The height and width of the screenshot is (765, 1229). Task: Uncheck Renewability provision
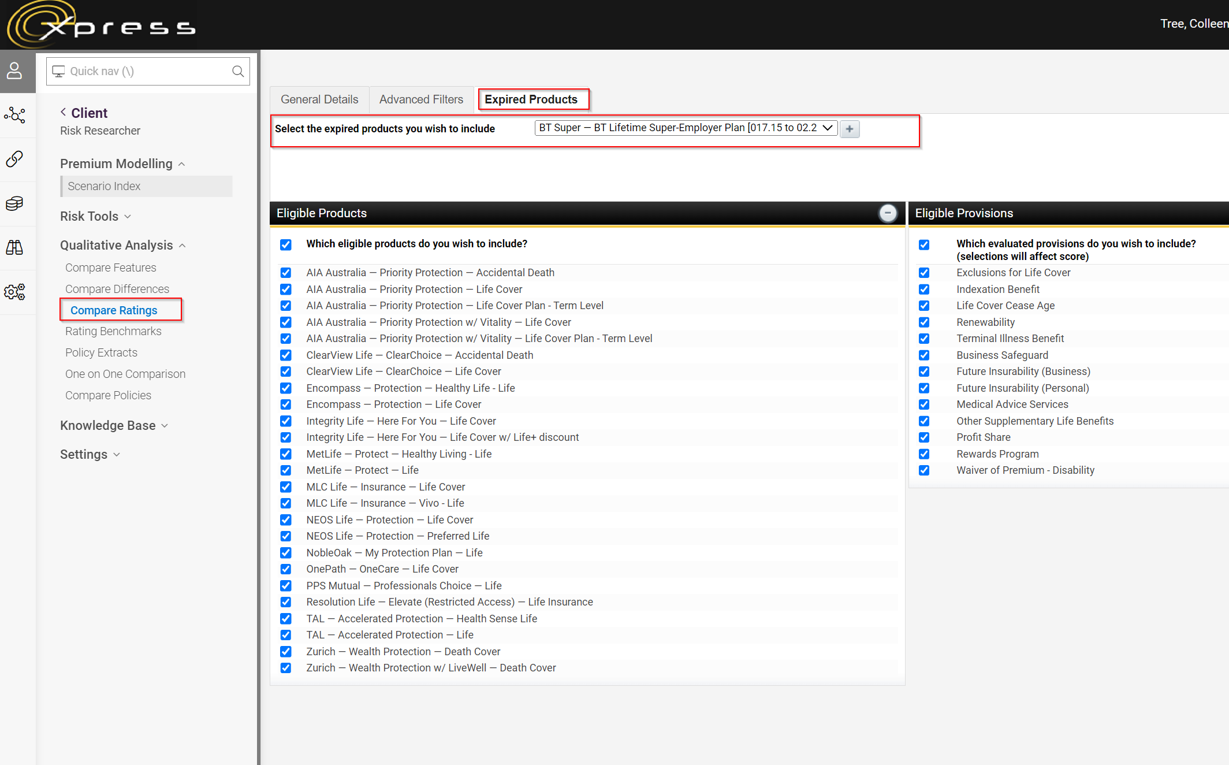click(924, 322)
